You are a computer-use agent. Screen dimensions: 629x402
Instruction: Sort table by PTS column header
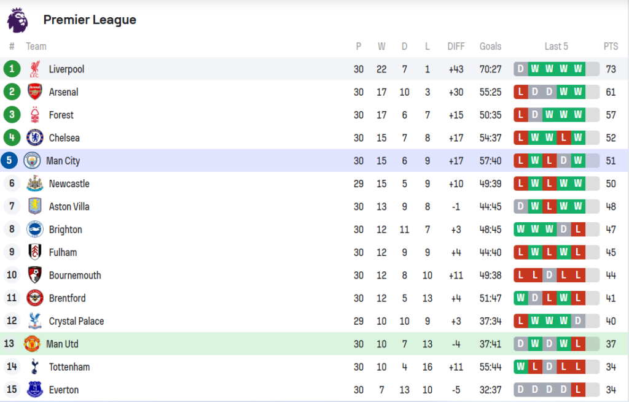611,47
